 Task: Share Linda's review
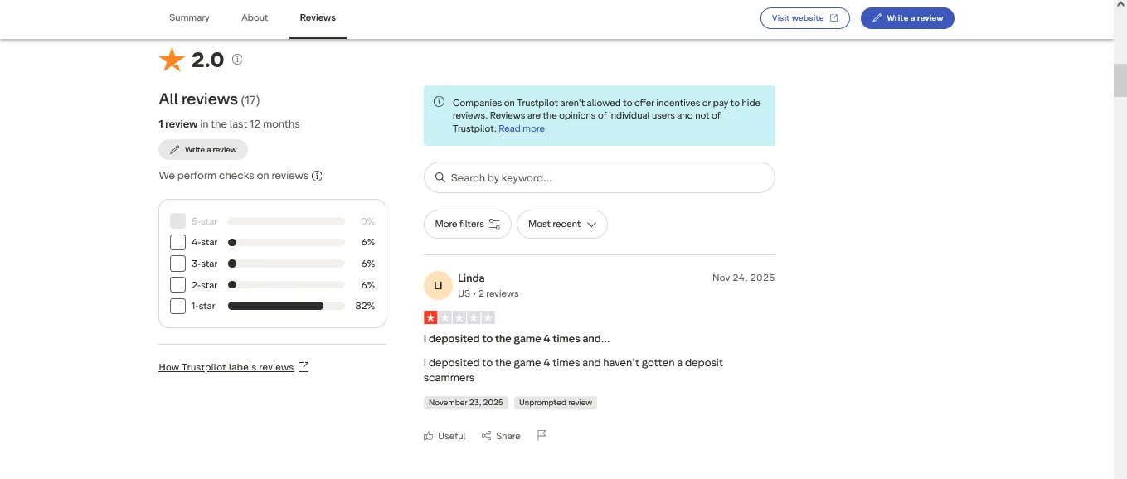coord(501,436)
